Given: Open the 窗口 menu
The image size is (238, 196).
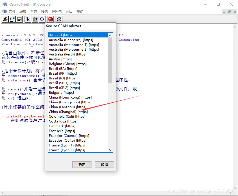Looking at the screenshot, I should click(69, 11).
